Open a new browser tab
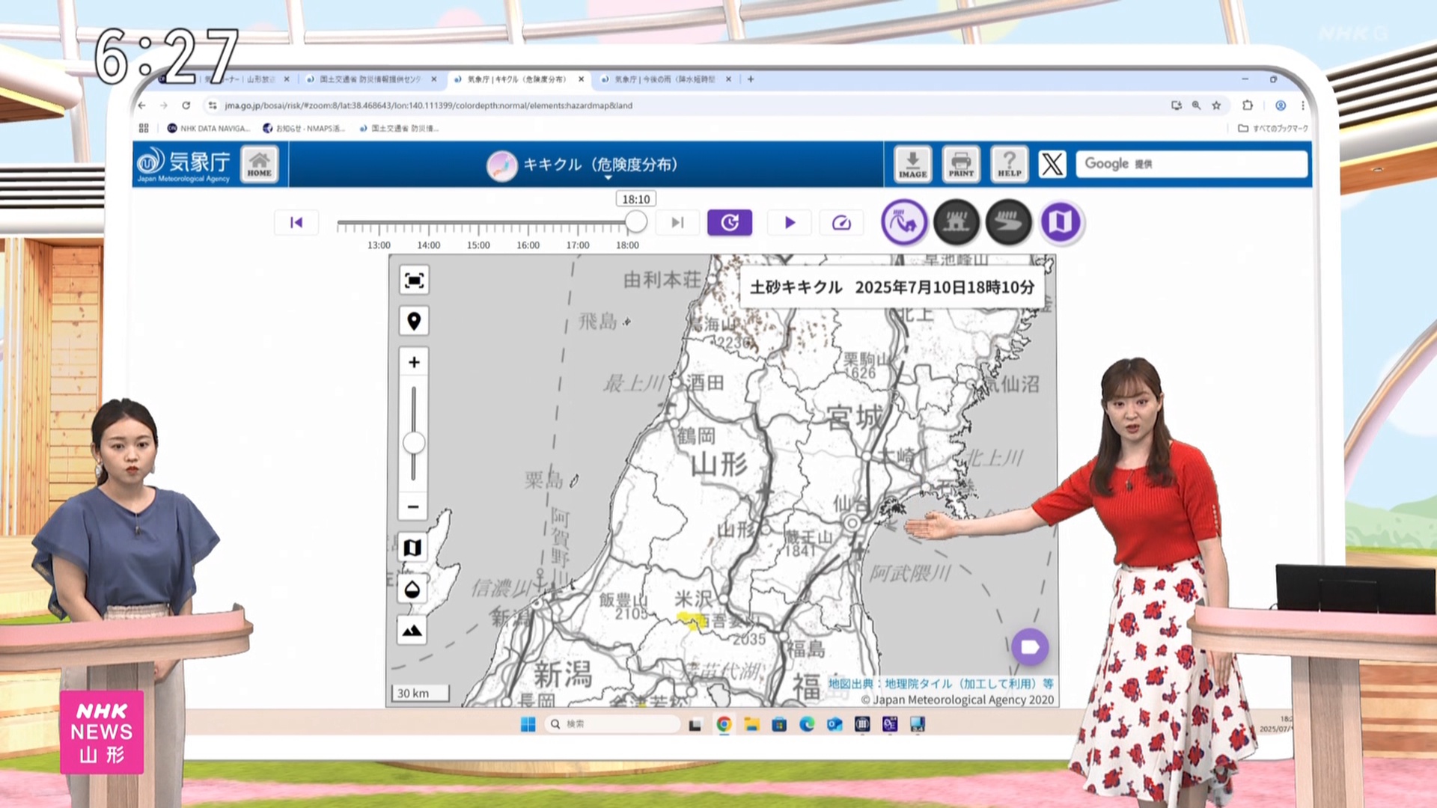The height and width of the screenshot is (808, 1437). (751, 79)
